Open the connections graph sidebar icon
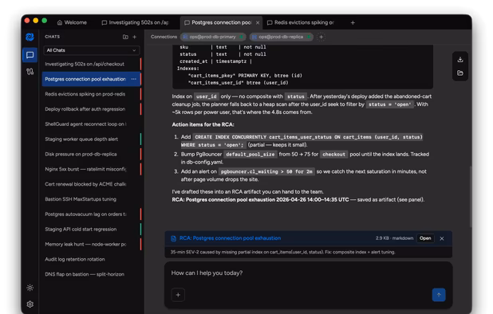Screen dimensions: 493x314 coord(30,72)
